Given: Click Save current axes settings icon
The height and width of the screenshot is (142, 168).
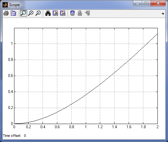Looking at the screenshot, I should click(55, 13).
